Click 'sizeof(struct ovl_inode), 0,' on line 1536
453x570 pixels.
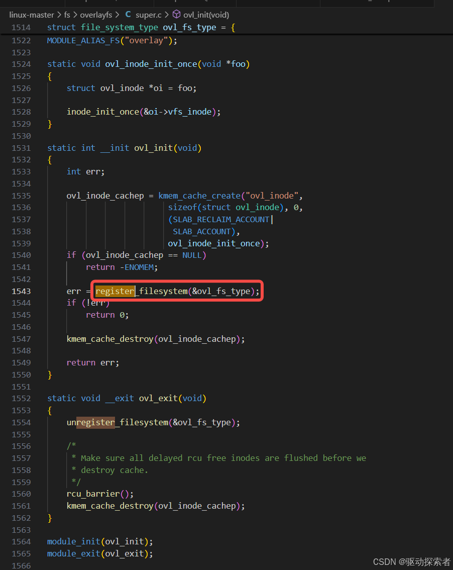click(x=235, y=207)
